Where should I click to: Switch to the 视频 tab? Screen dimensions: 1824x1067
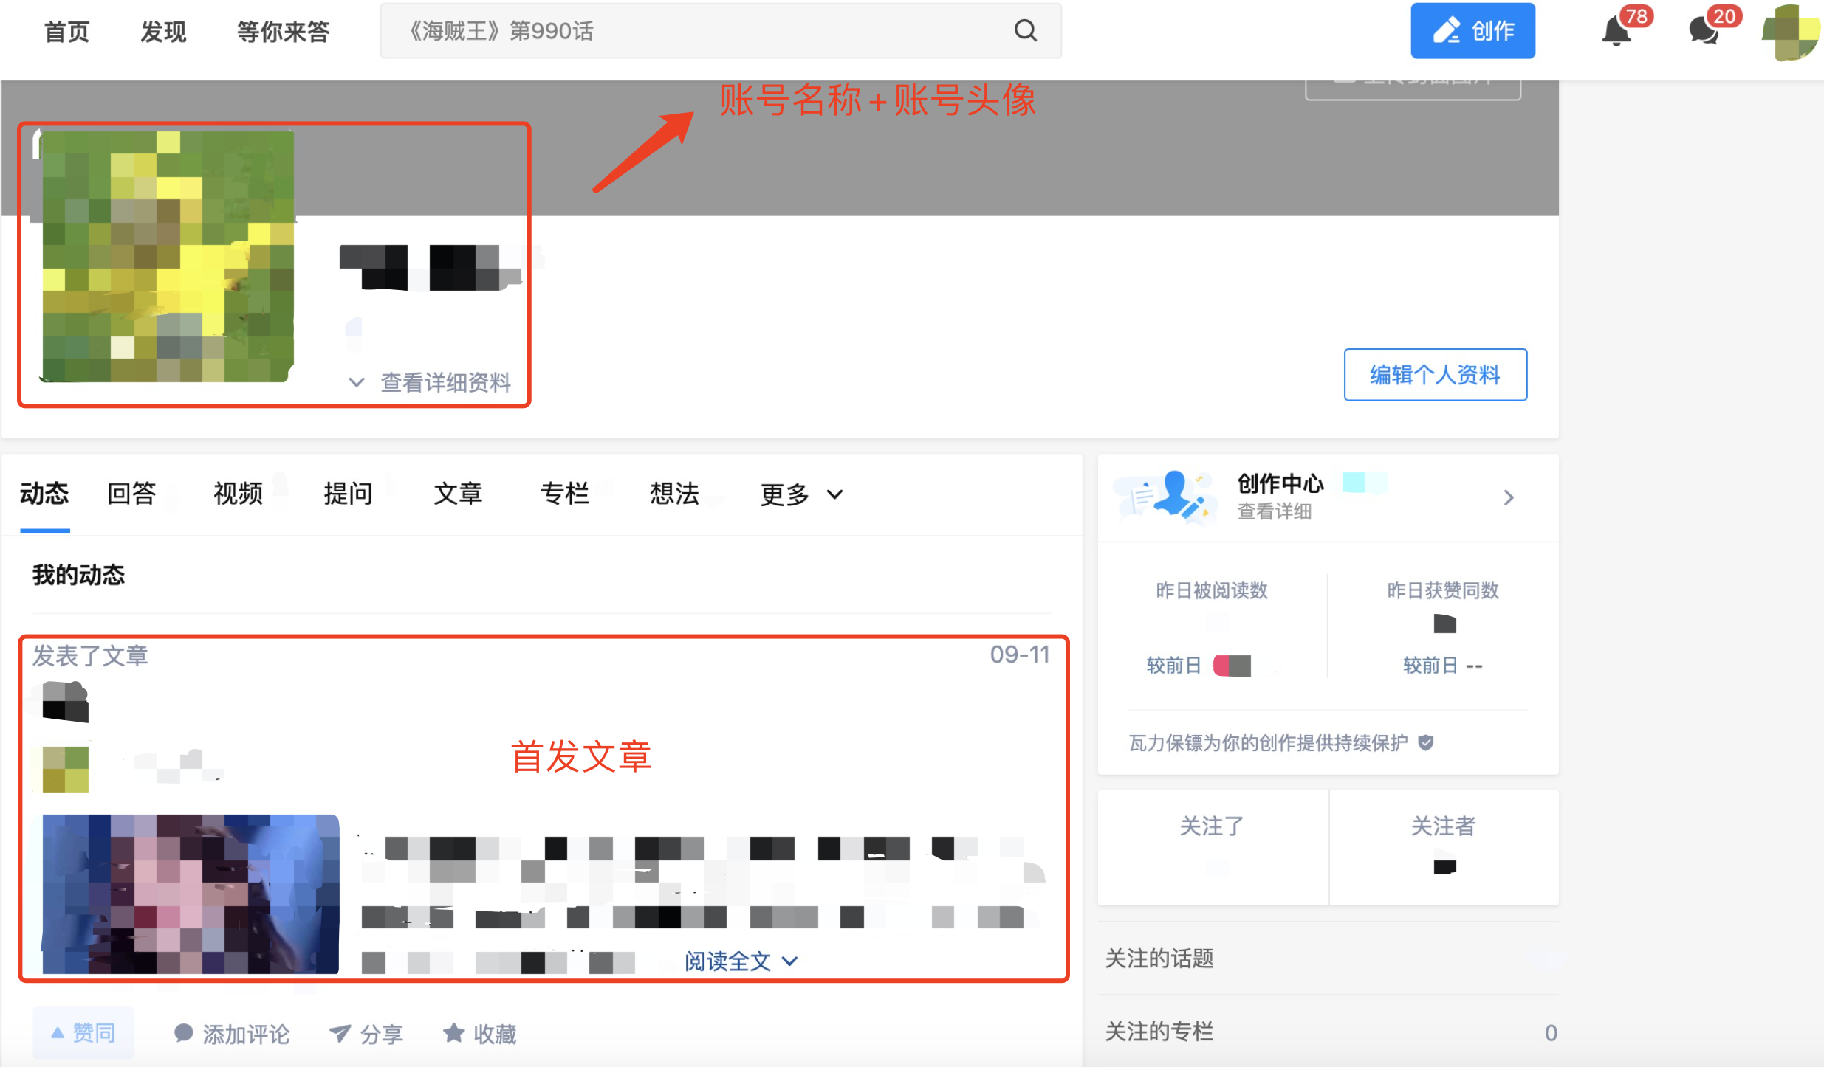point(238,493)
